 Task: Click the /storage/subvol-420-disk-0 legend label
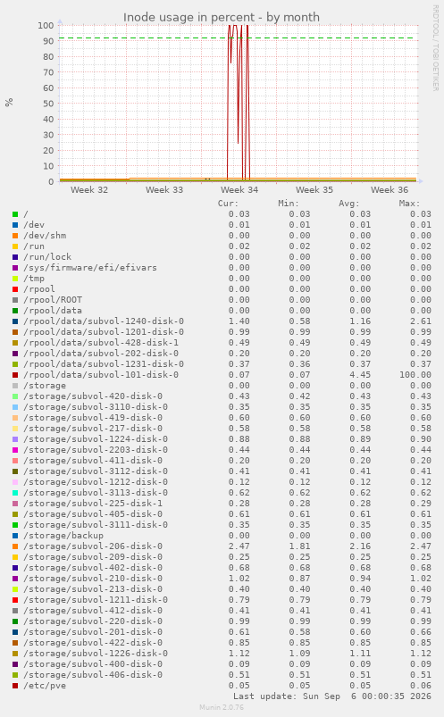click(93, 396)
